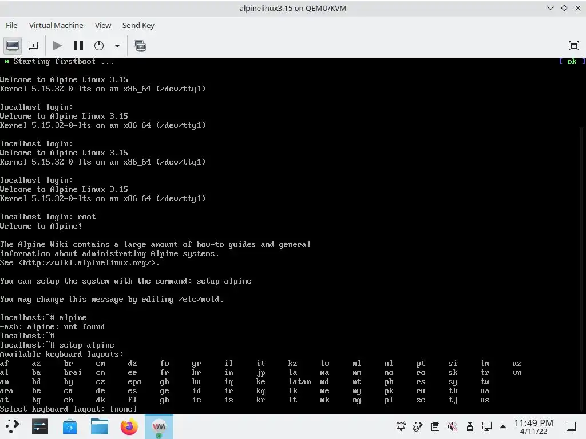586x439 pixels.
Task: Click the 'latam' keyboard layout text
Action: [300, 381]
